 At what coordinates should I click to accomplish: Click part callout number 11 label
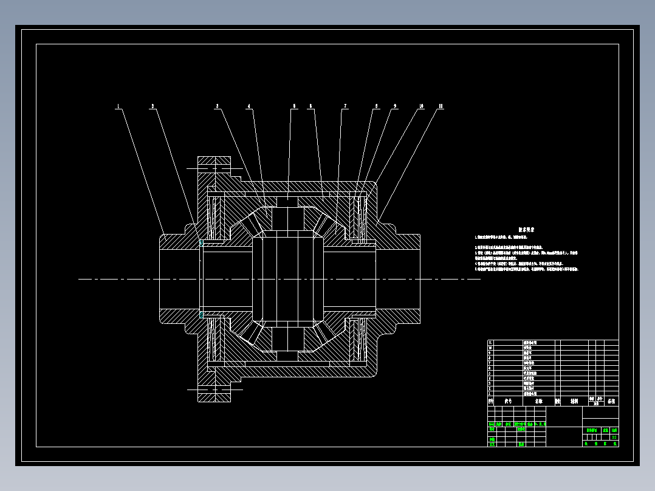(441, 106)
